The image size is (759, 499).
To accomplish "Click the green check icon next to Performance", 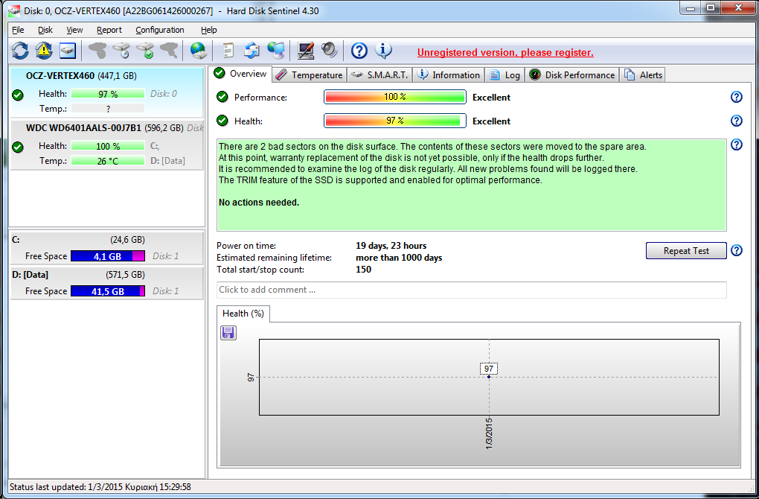I will 222,97.
